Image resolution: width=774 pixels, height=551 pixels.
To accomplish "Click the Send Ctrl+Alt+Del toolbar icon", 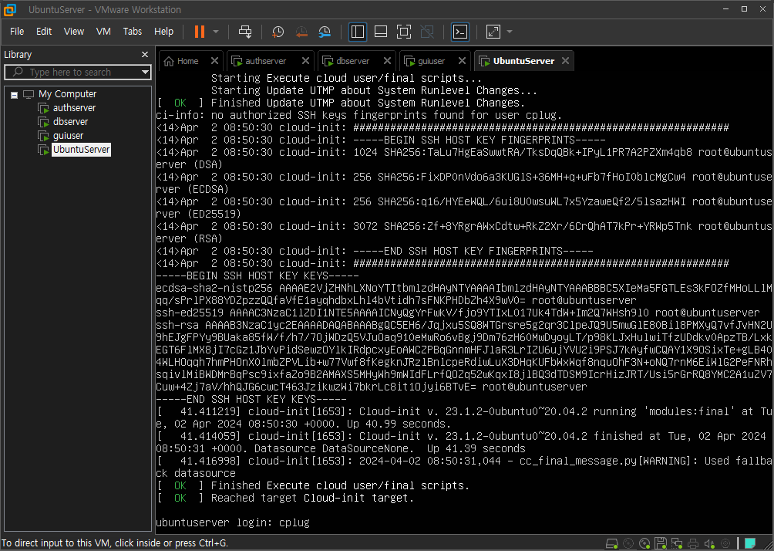I will pyautogui.click(x=245, y=32).
